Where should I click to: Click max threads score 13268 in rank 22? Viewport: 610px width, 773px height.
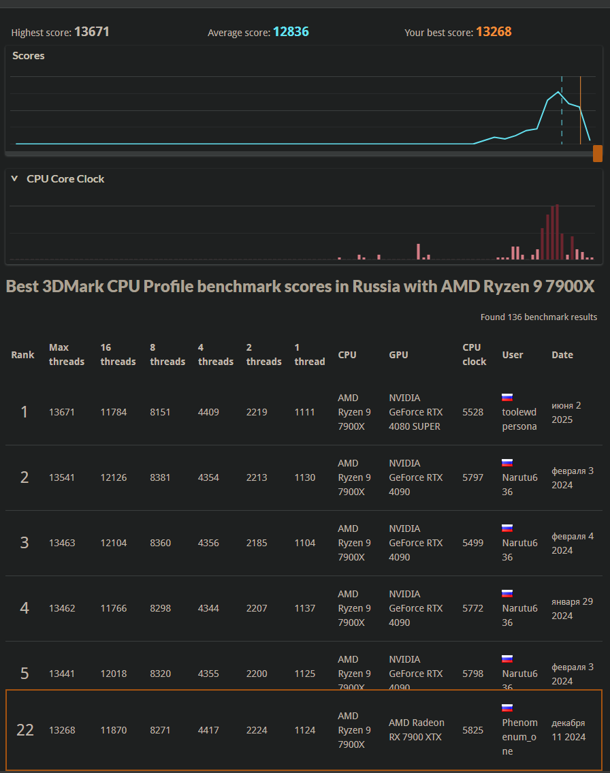[61, 730]
